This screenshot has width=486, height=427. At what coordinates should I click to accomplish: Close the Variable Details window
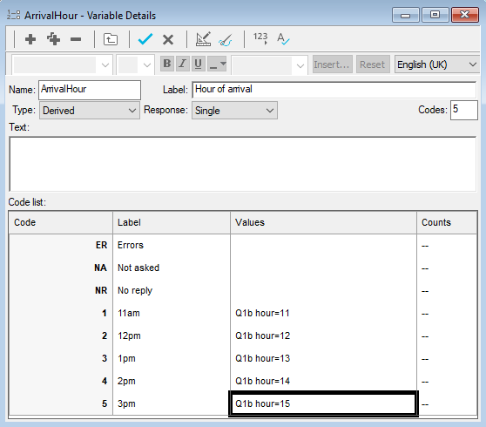(x=464, y=15)
